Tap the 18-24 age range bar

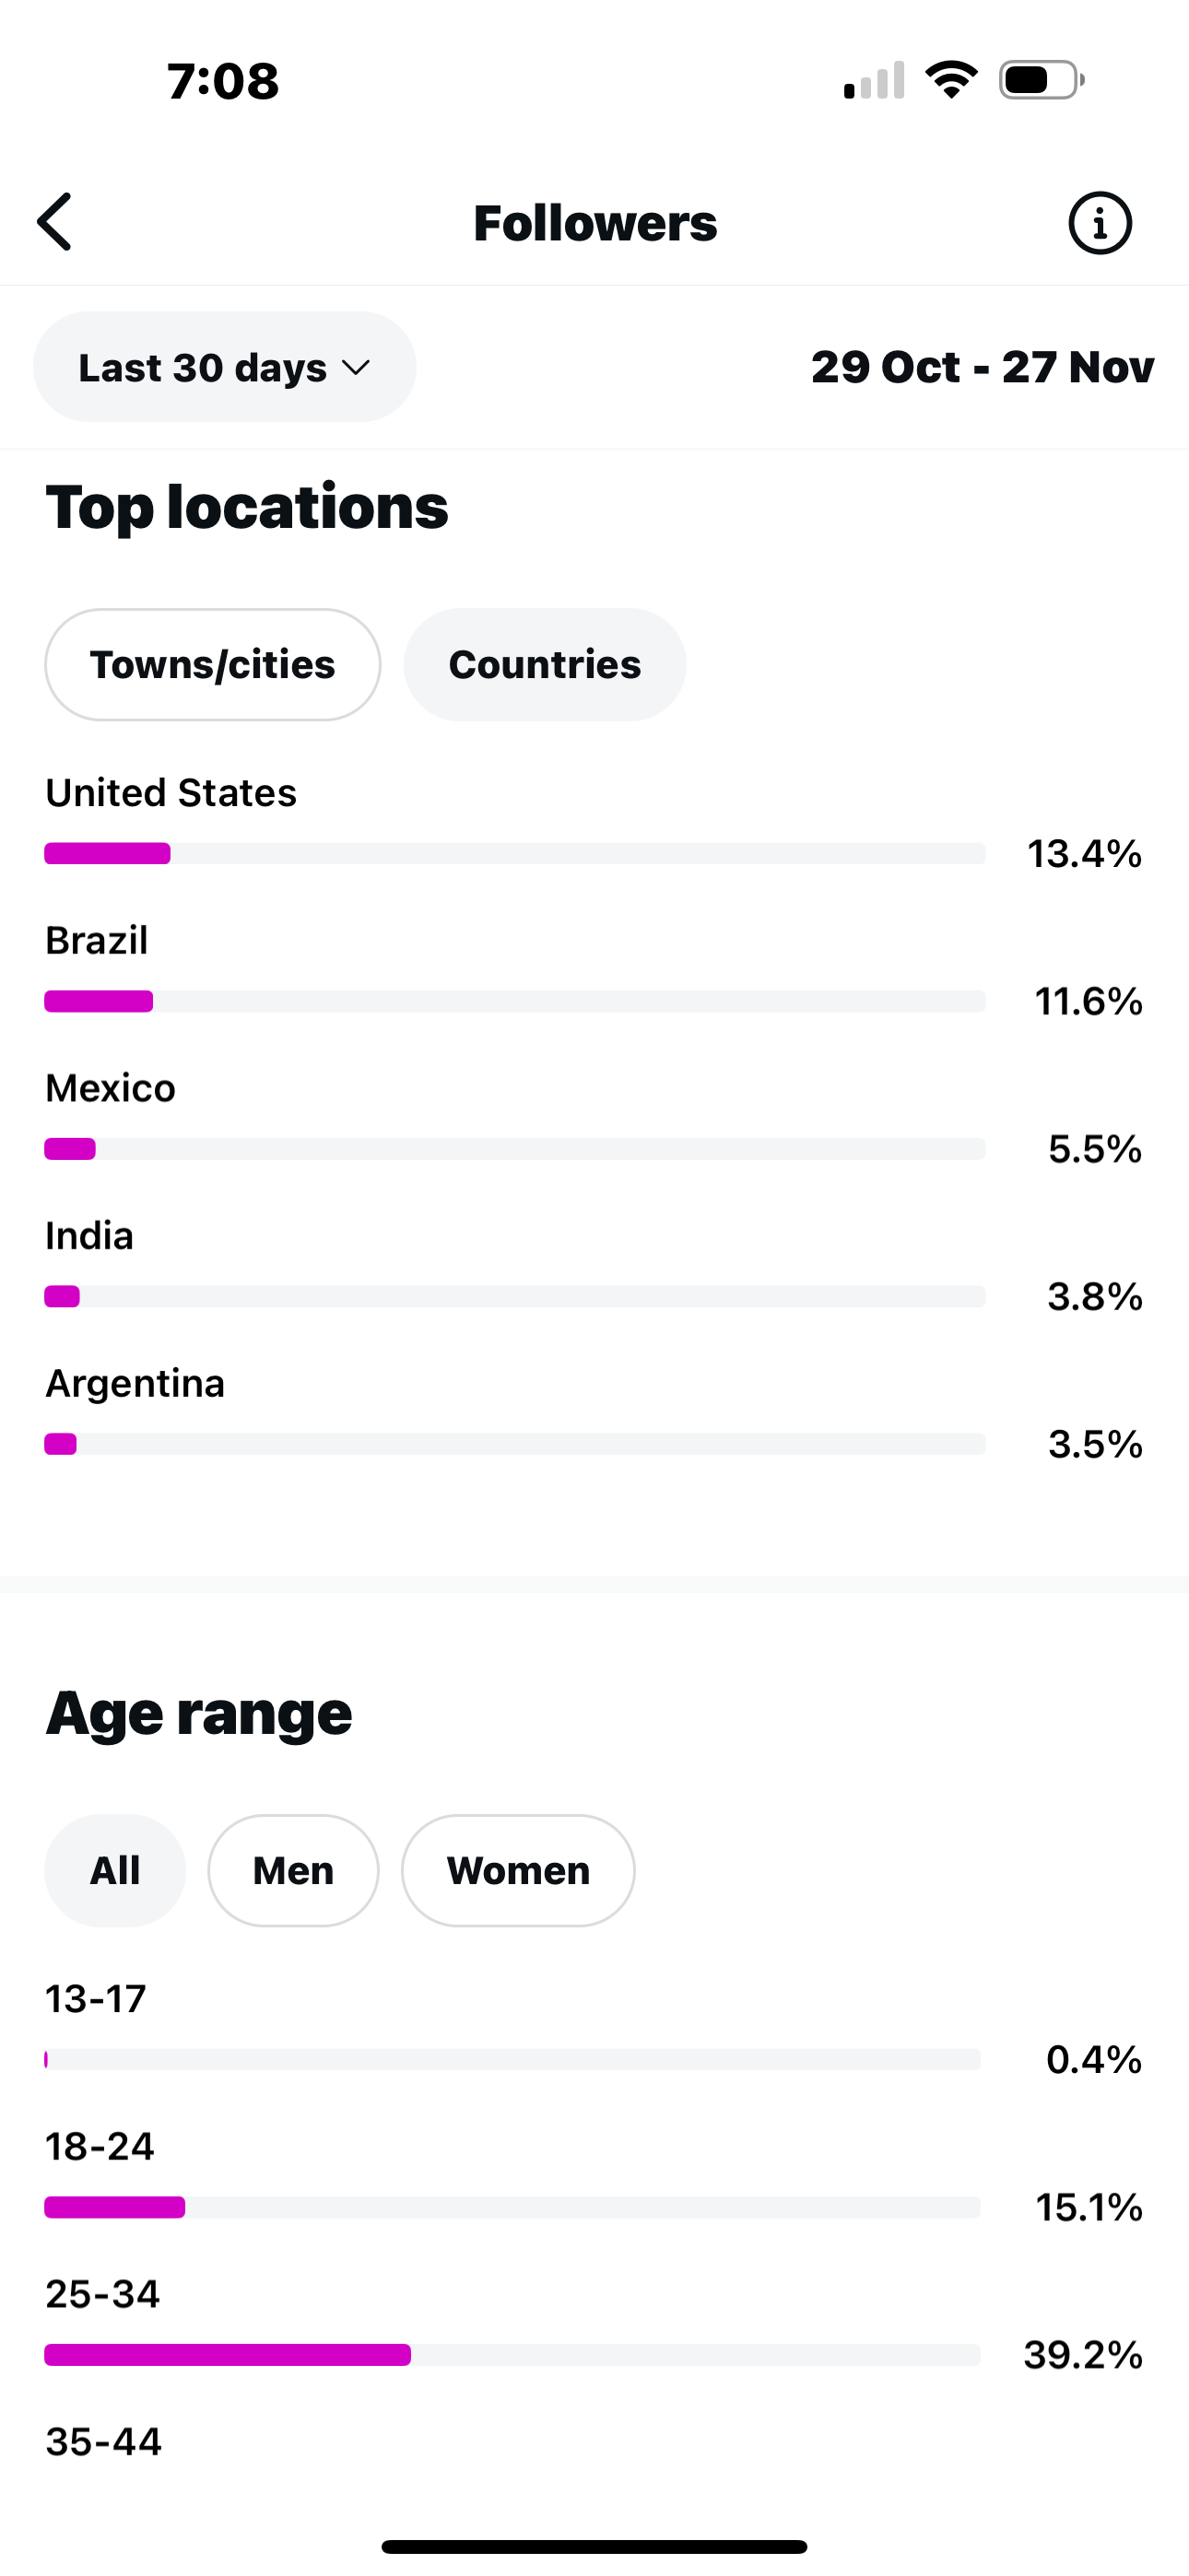[x=512, y=2207]
